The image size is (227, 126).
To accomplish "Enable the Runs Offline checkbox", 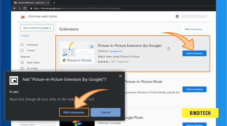I will (x=22, y=63).
